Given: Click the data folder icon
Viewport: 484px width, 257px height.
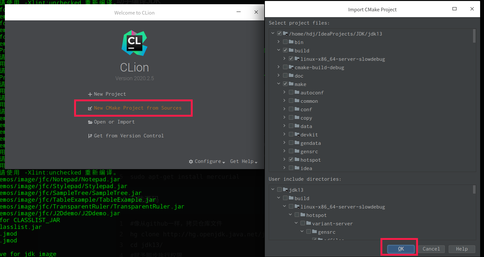Looking at the screenshot, I should pyautogui.click(x=297, y=126).
